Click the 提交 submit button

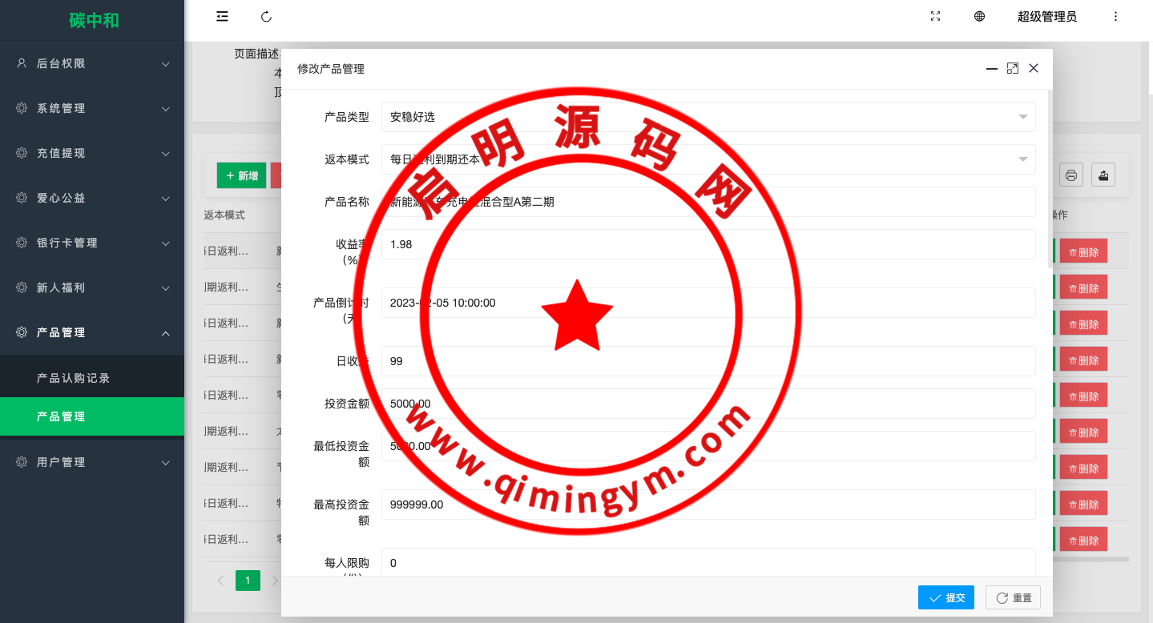point(945,597)
